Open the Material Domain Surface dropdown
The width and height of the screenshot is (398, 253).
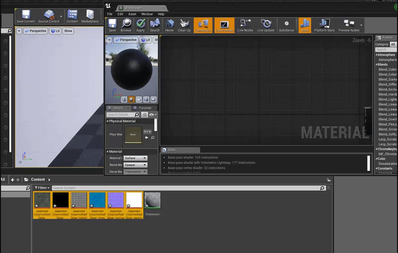coord(135,158)
